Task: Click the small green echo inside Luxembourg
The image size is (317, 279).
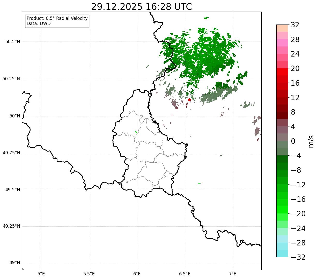Action: (136, 132)
